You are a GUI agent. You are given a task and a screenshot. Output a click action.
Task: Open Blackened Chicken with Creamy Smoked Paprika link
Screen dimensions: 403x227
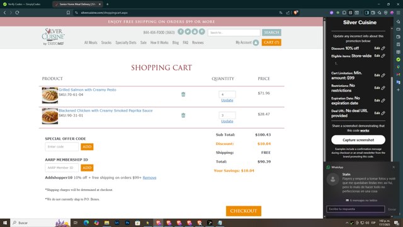pos(106,110)
